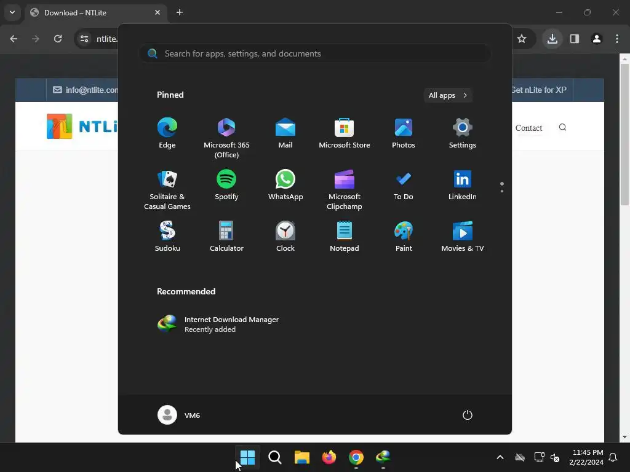Image resolution: width=630 pixels, height=472 pixels.
Task: Switch to Chrome on the taskbar
Action: coord(356,457)
